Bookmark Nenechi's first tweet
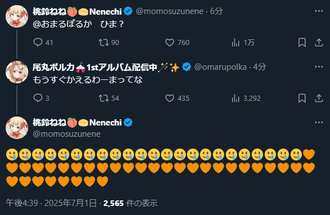Screen dimensions: 330x215 (x=302, y=43)
